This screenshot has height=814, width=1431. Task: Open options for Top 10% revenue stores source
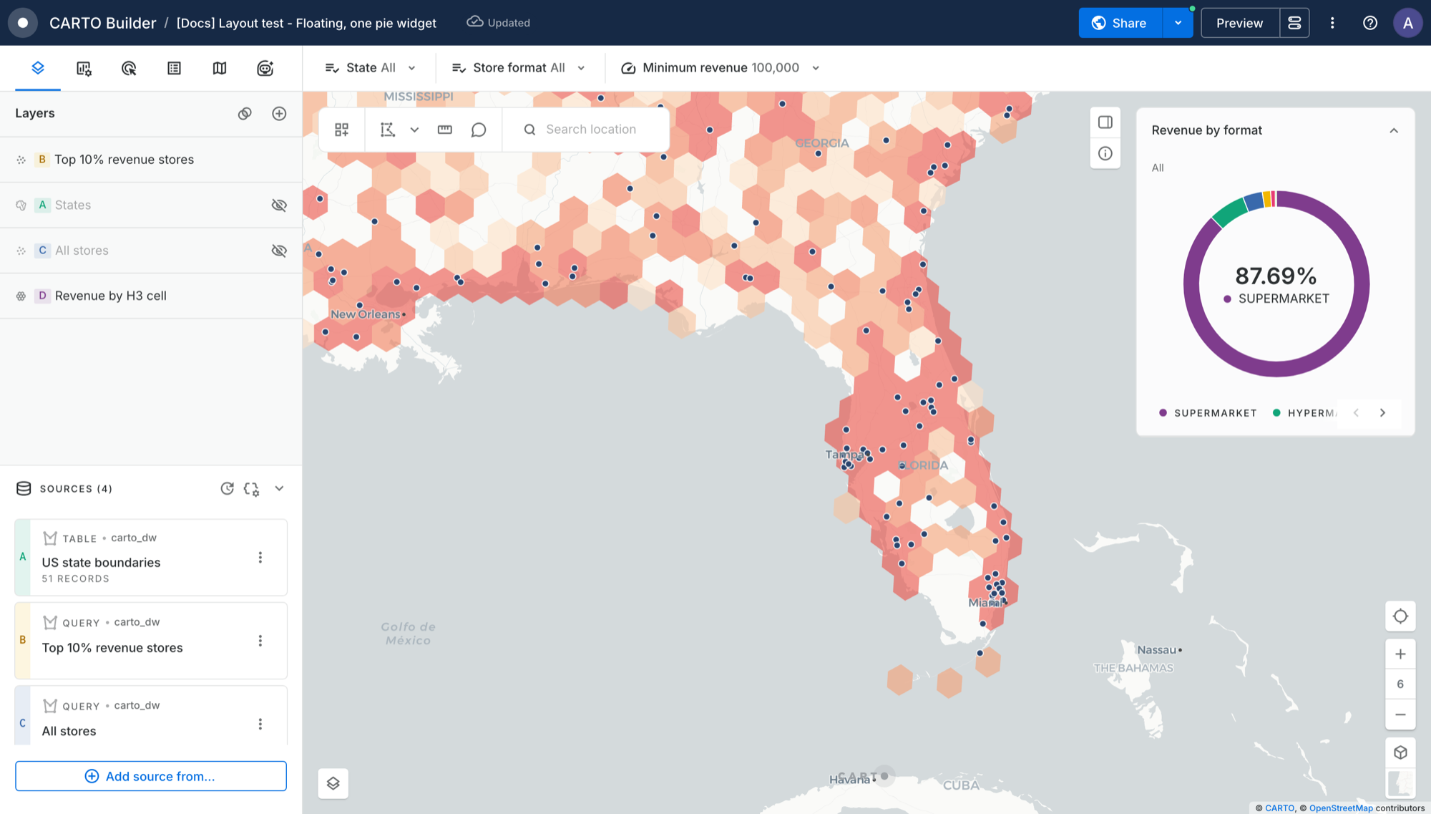point(260,641)
